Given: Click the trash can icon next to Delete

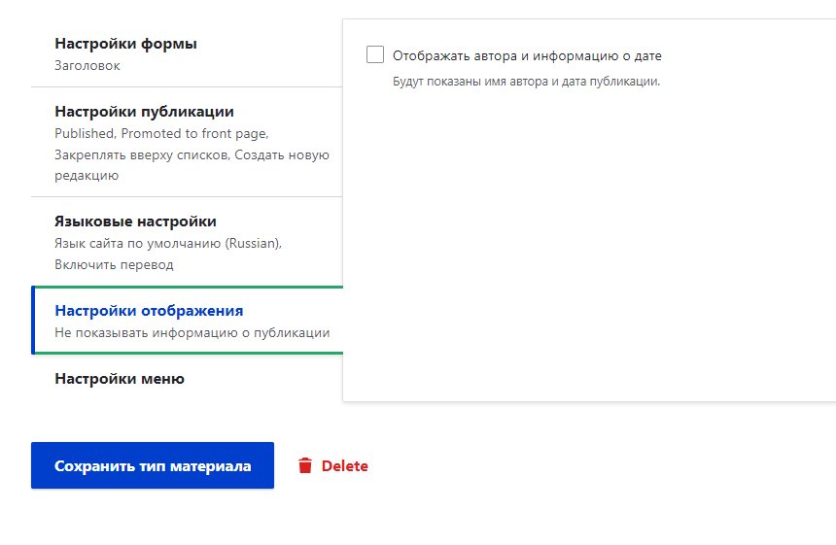Looking at the screenshot, I should (305, 465).
